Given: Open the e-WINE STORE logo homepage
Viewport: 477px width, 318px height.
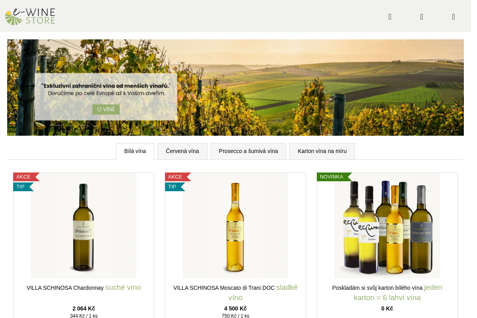Looking at the screenshot, I should pos(30,16).
